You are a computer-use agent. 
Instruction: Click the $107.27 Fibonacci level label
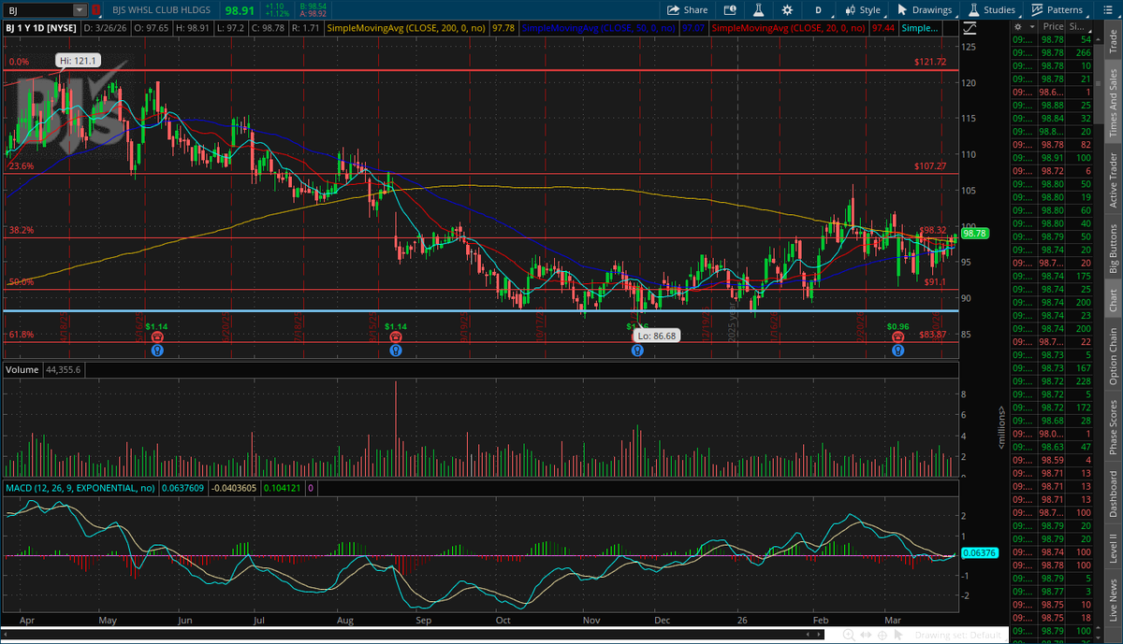[x=931, y=166]
